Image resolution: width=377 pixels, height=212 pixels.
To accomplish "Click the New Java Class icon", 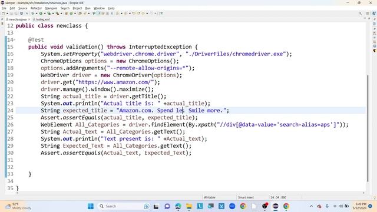I will point(71,14).
